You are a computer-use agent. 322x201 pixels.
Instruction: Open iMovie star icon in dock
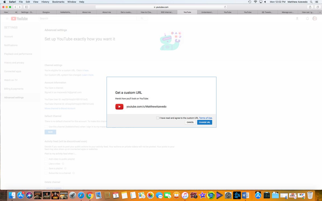202,195
